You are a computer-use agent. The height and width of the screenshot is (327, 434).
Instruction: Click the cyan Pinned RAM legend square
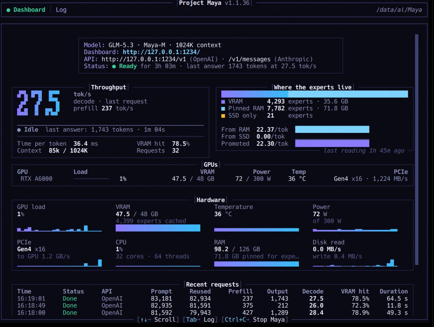coord(223,109)
